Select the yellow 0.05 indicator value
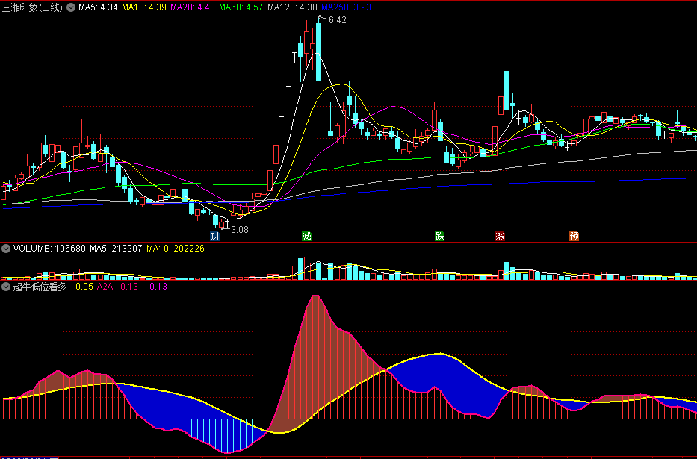Viewport: 697px width, 459px height. [84, 287]
